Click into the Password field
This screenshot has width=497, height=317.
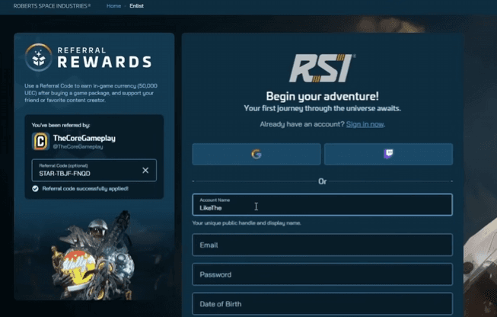point(323,274)
